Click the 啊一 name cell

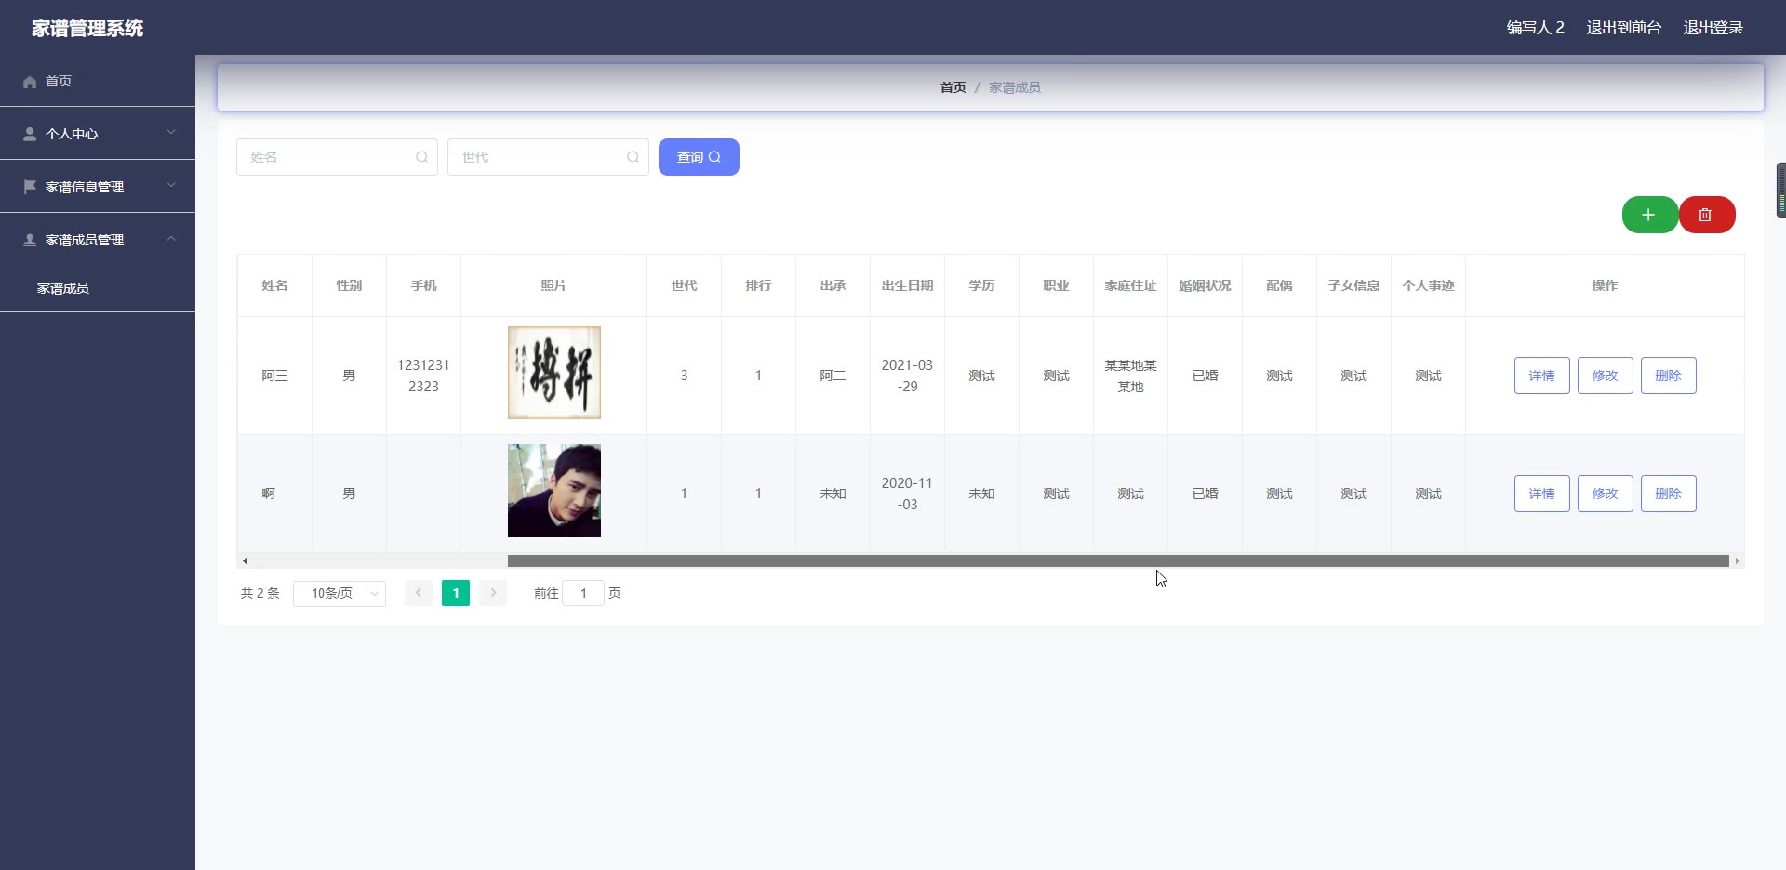[274, 494]
